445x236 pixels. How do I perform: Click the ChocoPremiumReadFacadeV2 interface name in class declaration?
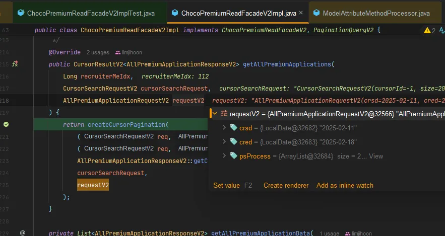coord(264,30)
